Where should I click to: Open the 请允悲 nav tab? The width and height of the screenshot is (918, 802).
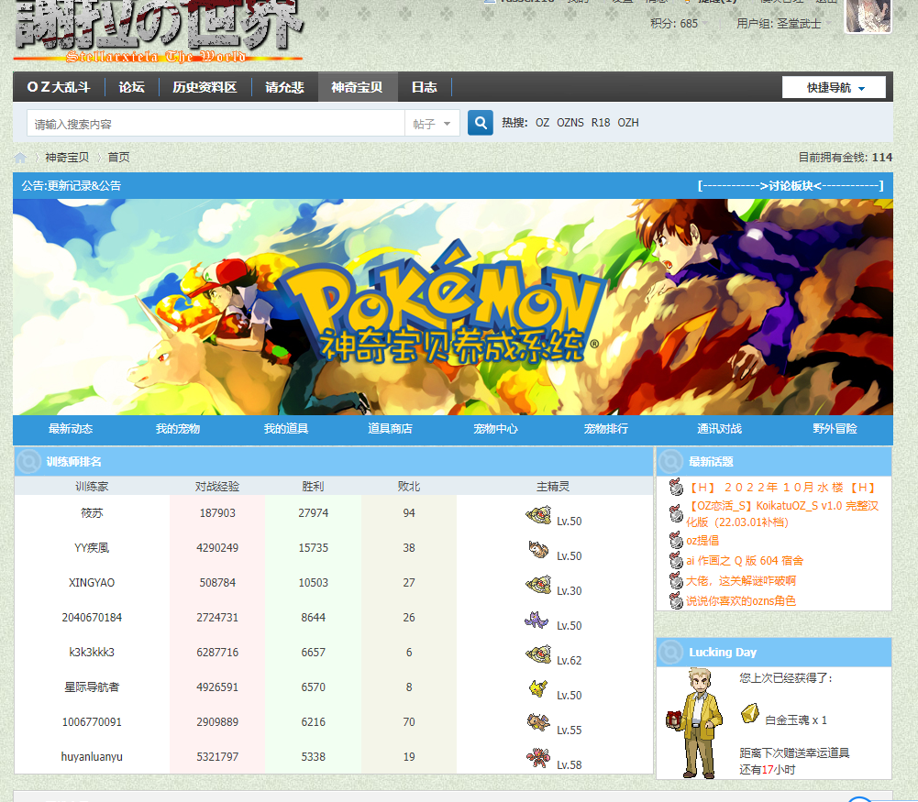pos(284,87)
